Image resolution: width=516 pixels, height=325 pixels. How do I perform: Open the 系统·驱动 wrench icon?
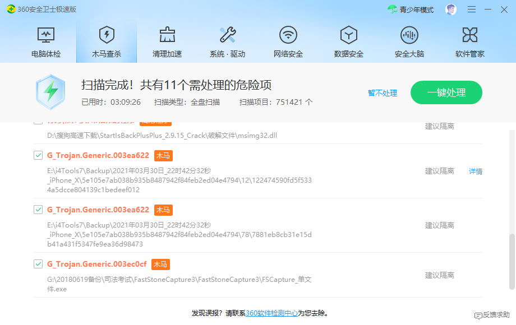click(x=228, y=35)
